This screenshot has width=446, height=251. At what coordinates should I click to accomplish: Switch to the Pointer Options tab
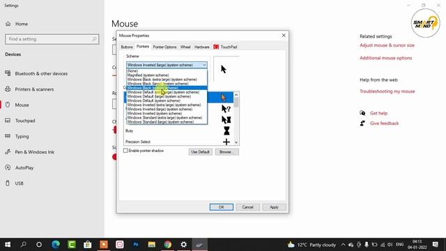tap(164, 47)
